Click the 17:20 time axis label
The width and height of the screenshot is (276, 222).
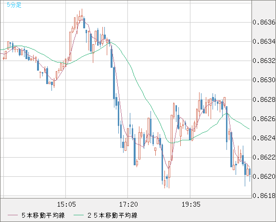tap(128, 204)
